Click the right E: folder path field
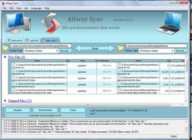 (156, 46)
